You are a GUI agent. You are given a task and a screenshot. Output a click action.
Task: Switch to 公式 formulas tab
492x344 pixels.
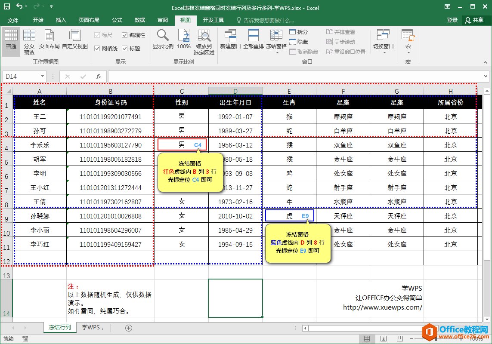(117, 20)
